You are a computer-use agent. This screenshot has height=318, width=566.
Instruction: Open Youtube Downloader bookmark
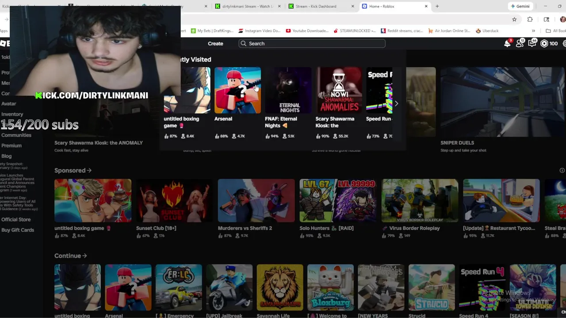coord(307,31)
